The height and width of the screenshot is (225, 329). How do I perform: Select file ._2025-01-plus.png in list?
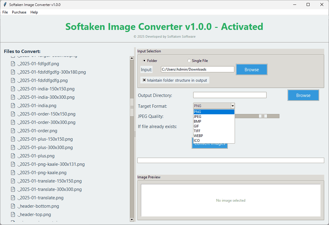(x=36, y=156)
